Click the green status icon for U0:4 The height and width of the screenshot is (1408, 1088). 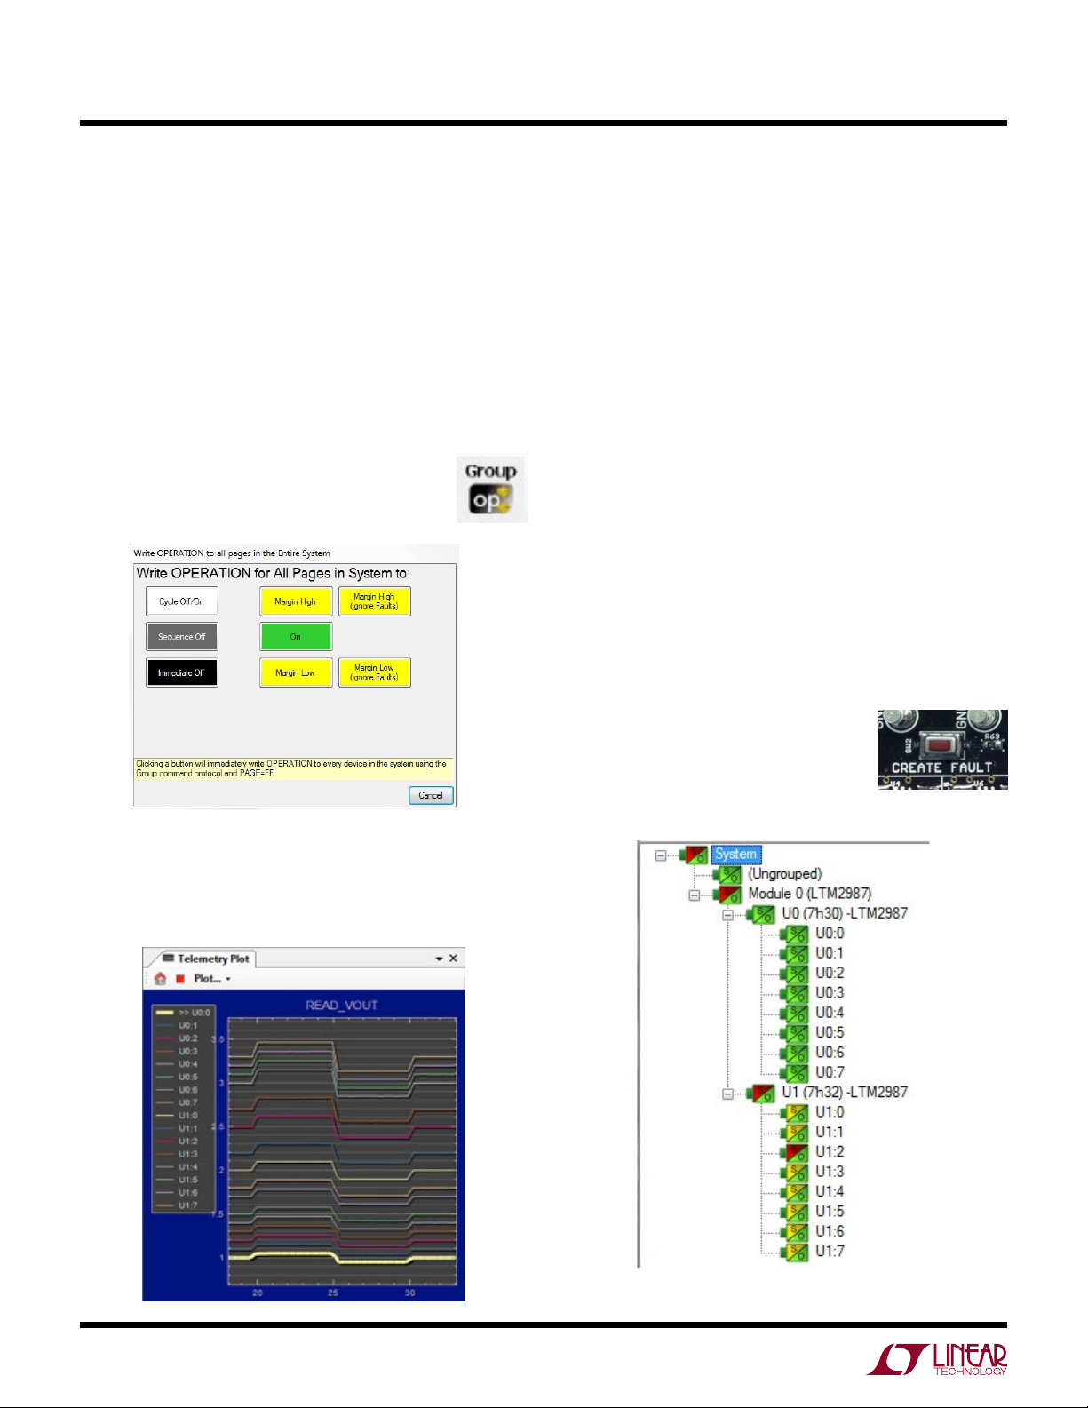[x=796, y=1013]
